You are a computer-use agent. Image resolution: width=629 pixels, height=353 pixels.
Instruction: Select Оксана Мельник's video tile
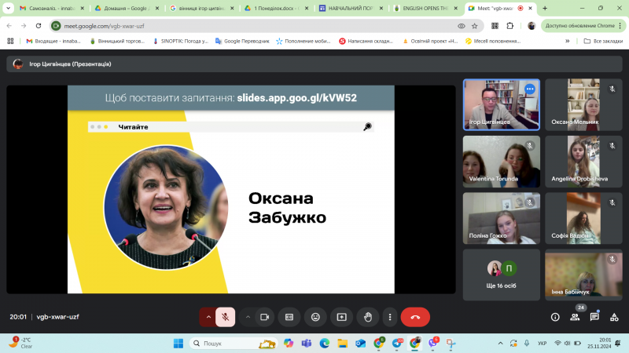(x=583, y=104)
